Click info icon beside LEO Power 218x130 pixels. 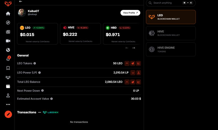coord(39,73)
